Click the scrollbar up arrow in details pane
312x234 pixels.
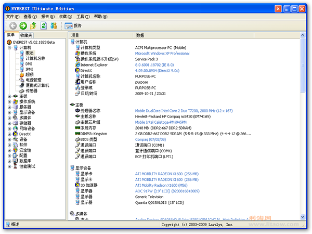click(303, 35)
